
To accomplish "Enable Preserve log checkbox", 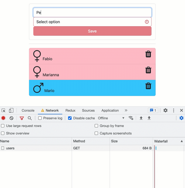I will click(40, 118).
